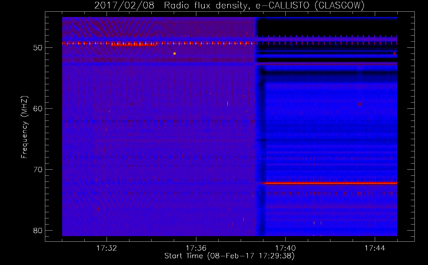The width and height of the screenshot is (428, 265).
Task: Click the 17:40 time tick label
Action: click(x=285, y=248)
